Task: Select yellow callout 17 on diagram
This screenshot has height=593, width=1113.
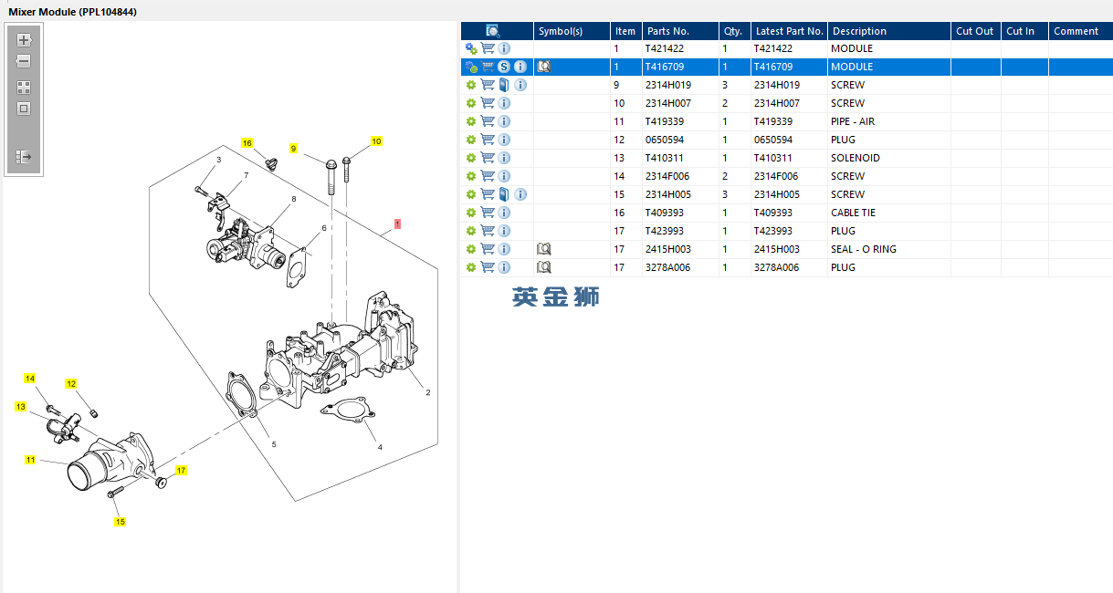Action: pyautogui.click(x=181, y=471)
